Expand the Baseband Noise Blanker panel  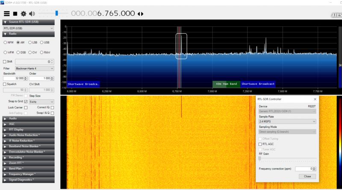[x=28, y=147]
